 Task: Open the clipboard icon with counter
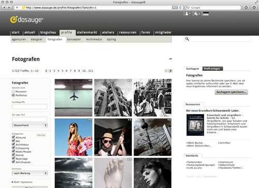197,13
